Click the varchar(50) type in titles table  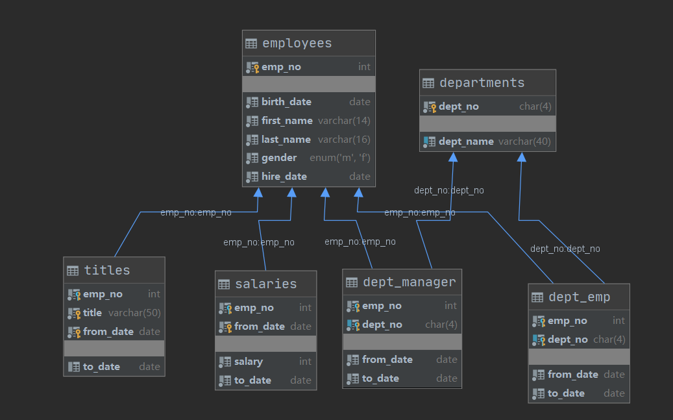(x=135, y=313)
